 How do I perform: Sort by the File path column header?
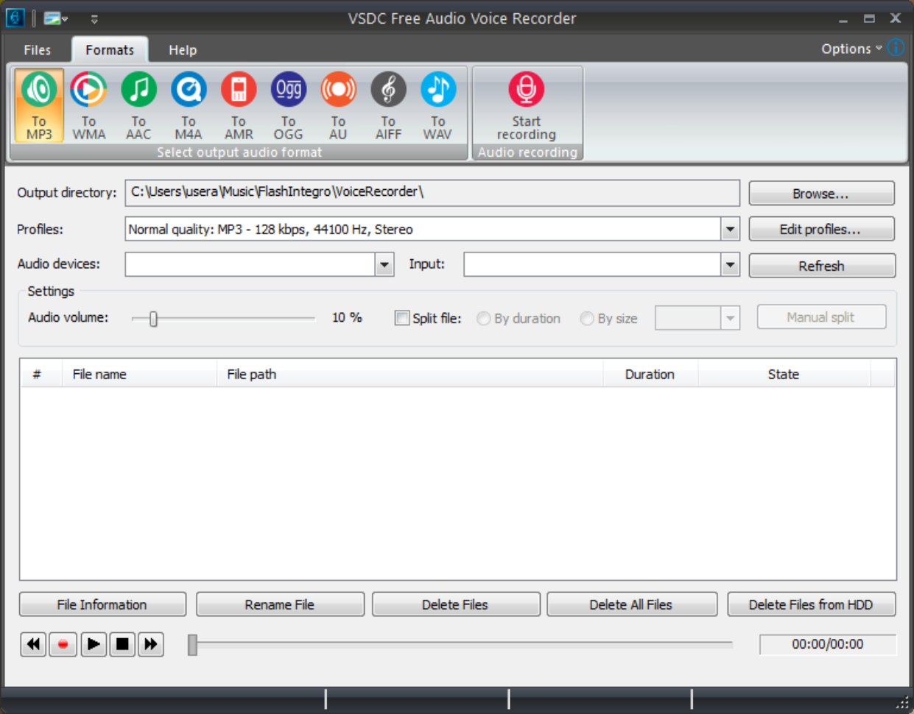(x=410, y=374)
